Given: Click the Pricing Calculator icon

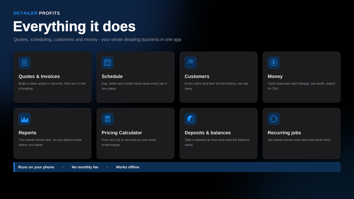Looking at the screenshot, I should 107,119.
